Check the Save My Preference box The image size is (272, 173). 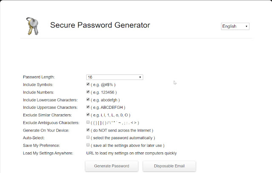coord(88,145)
